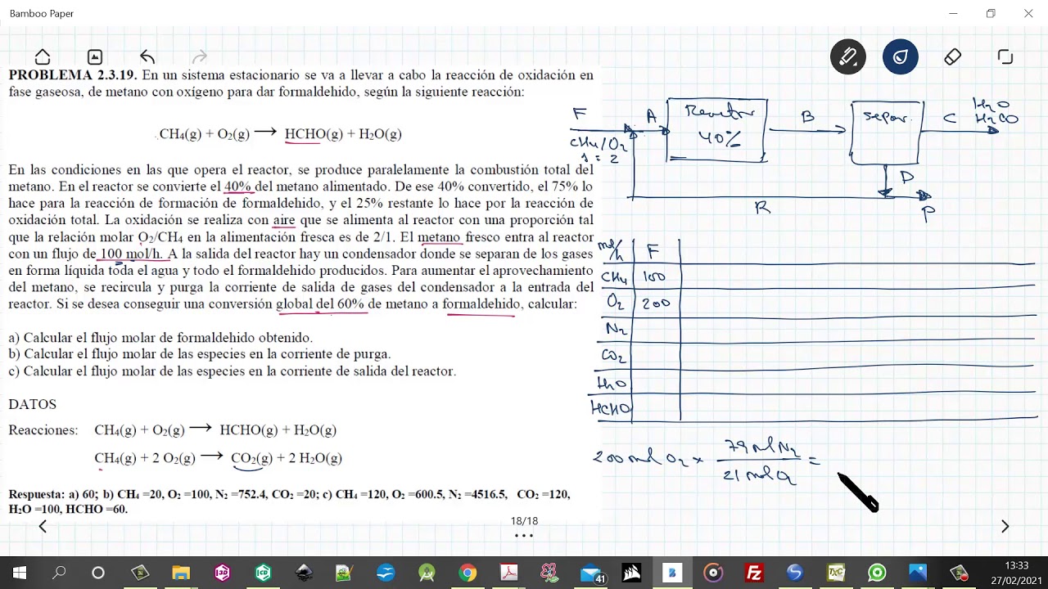Open the insert image tool
Viewport: 1048px width, 589px height.
(x=95, y=57)
